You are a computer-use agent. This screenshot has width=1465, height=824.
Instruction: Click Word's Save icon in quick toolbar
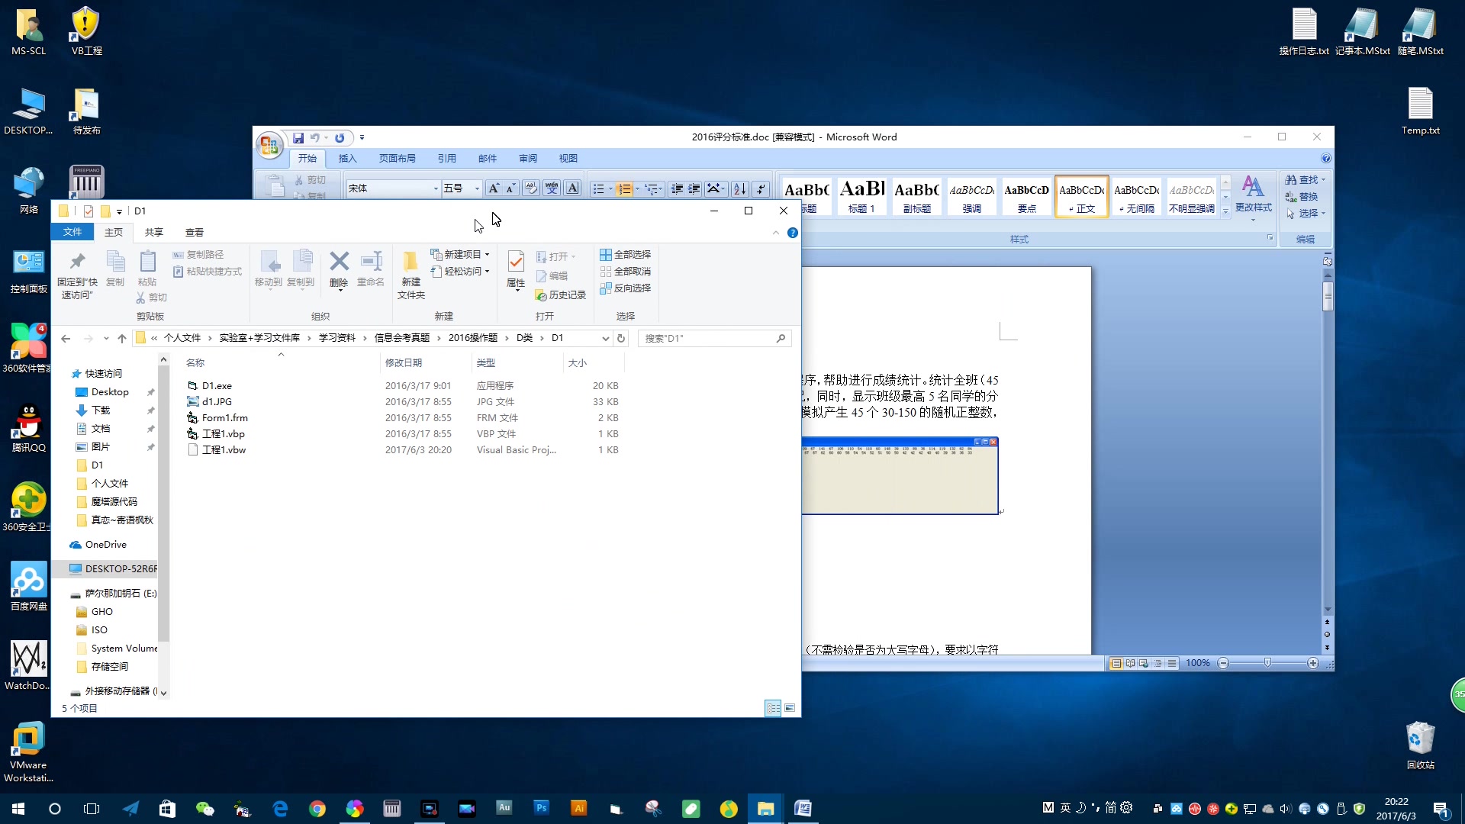coord(298,138)
